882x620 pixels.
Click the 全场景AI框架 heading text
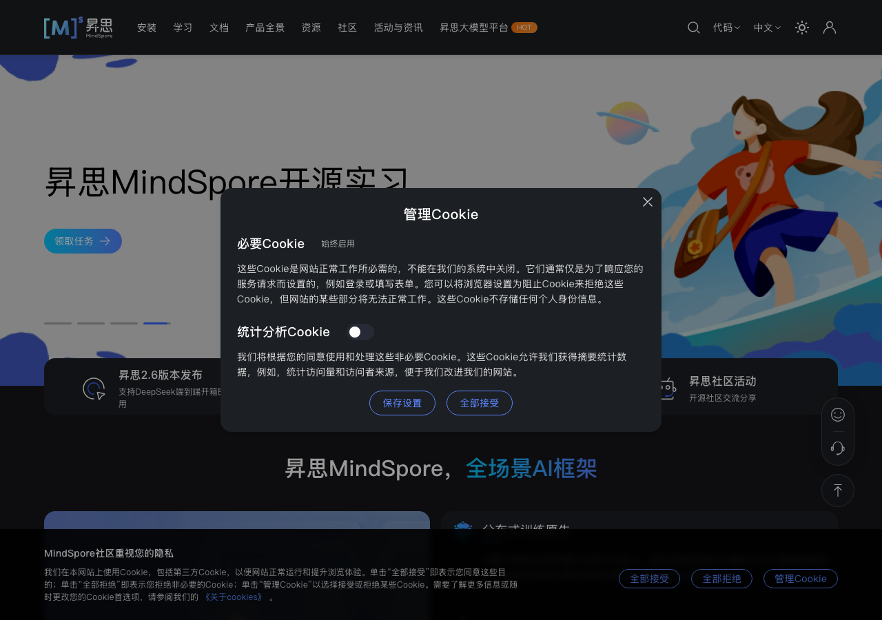531,468
